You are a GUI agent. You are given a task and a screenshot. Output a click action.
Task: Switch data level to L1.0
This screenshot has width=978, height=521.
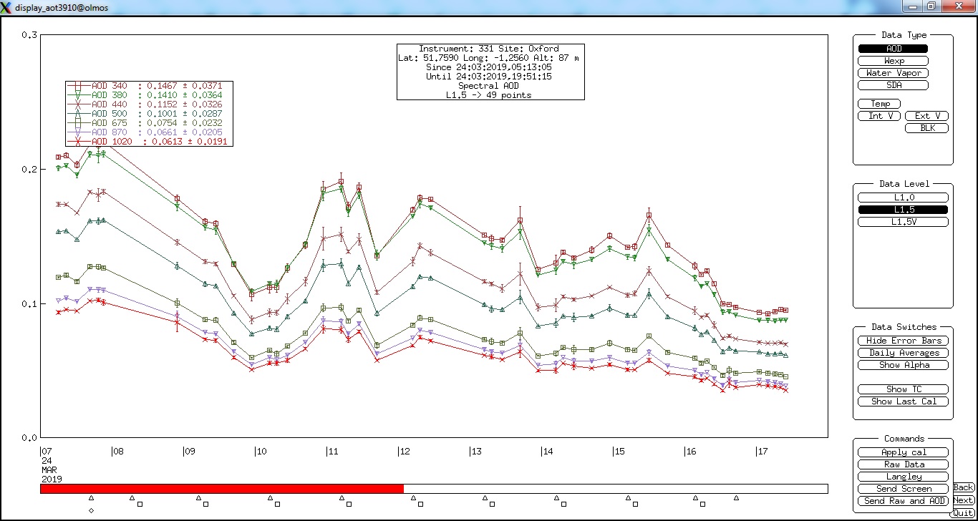[x=903, y=198]
